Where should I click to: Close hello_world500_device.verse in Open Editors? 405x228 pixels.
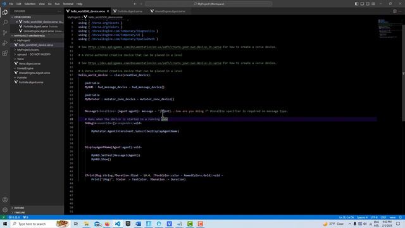point(17,22)
